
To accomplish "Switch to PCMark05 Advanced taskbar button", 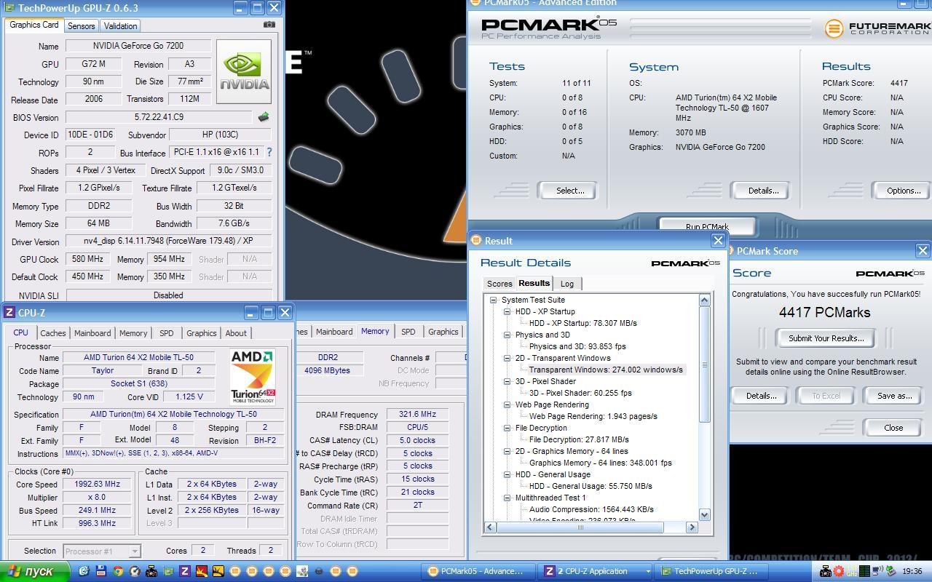I will [x=478, y=571].
